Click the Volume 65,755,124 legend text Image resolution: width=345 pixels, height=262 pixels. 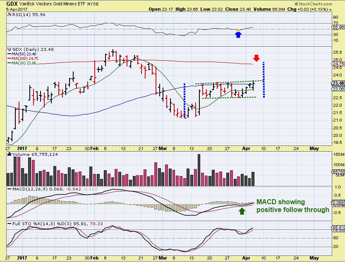[35, 154]
